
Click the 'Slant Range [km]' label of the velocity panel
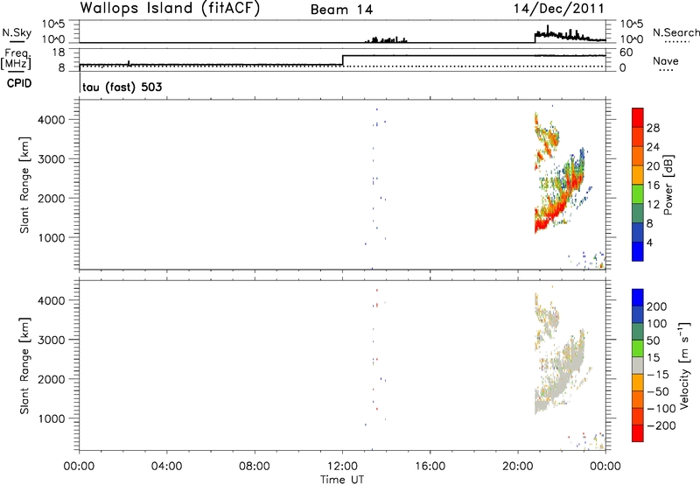coord(24,366)
